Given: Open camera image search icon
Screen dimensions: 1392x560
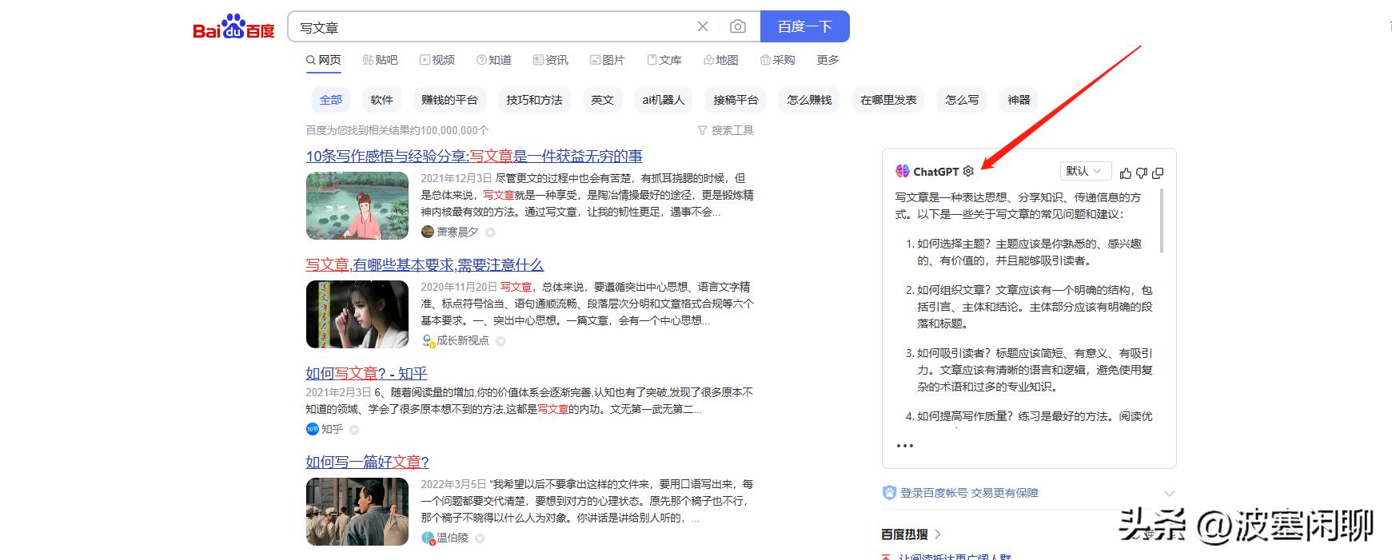Looking at the screenshot, I should point(738,26).
